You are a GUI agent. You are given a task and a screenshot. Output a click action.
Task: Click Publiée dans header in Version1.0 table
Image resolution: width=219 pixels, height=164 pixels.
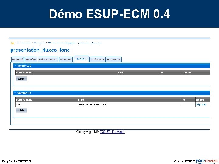click(24, 100)
